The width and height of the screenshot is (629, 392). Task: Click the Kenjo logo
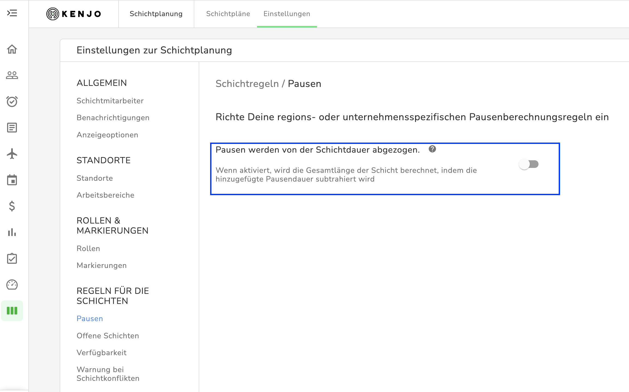(74, 14)
